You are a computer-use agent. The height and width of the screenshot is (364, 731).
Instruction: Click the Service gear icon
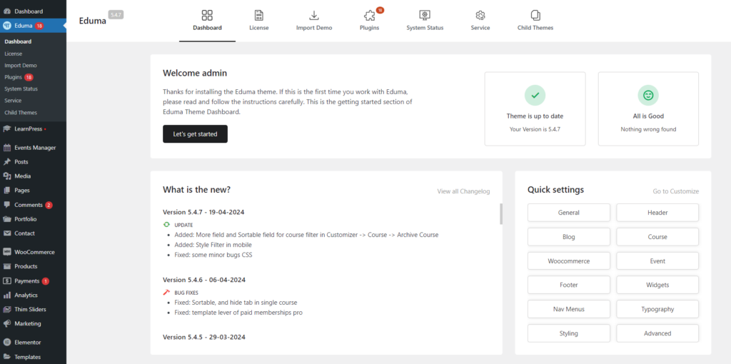pos(480,16)
